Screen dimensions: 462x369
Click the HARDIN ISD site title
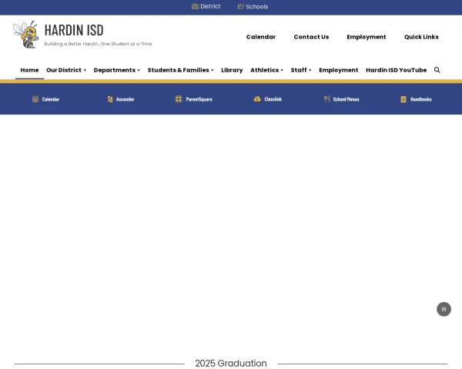pyautogui.click(x=74, y=30)
